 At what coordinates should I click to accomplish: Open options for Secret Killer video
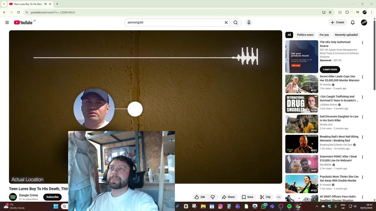coord(362,77)
